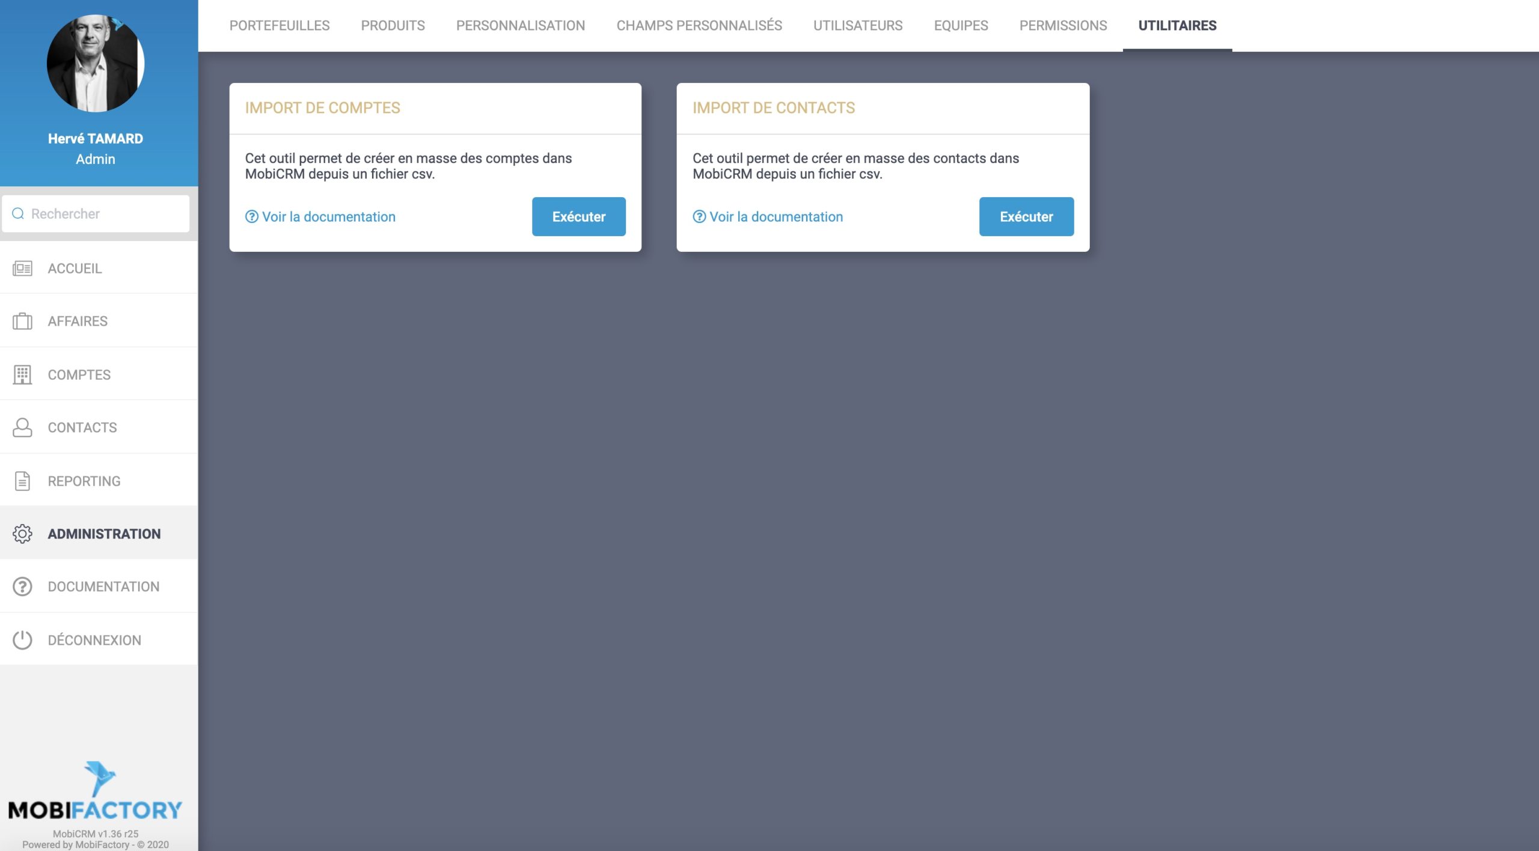Click the help icon beside Import de Comptes documentation
1539x851 pixels.
[251, 216]
